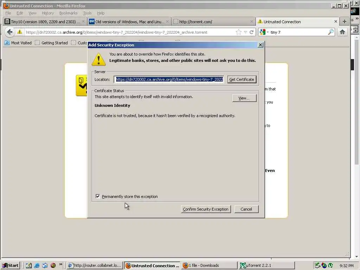Open the File menu

tap(8, 13)
